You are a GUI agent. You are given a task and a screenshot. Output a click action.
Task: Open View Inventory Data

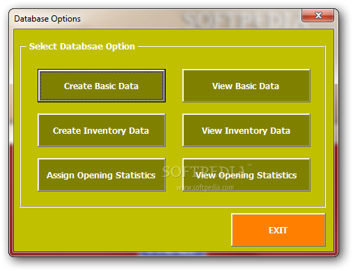[x=246, y=130]
